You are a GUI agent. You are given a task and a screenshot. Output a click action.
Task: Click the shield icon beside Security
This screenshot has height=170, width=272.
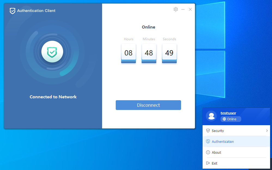(208, 131)
